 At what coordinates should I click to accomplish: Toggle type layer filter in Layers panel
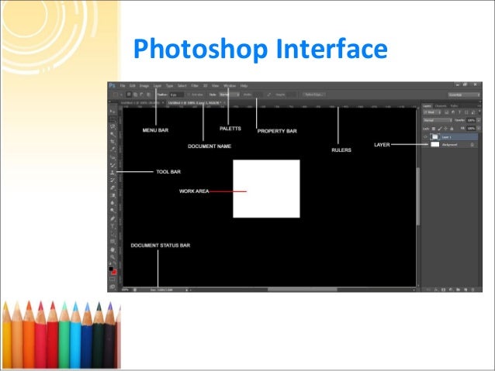(459, 112)
